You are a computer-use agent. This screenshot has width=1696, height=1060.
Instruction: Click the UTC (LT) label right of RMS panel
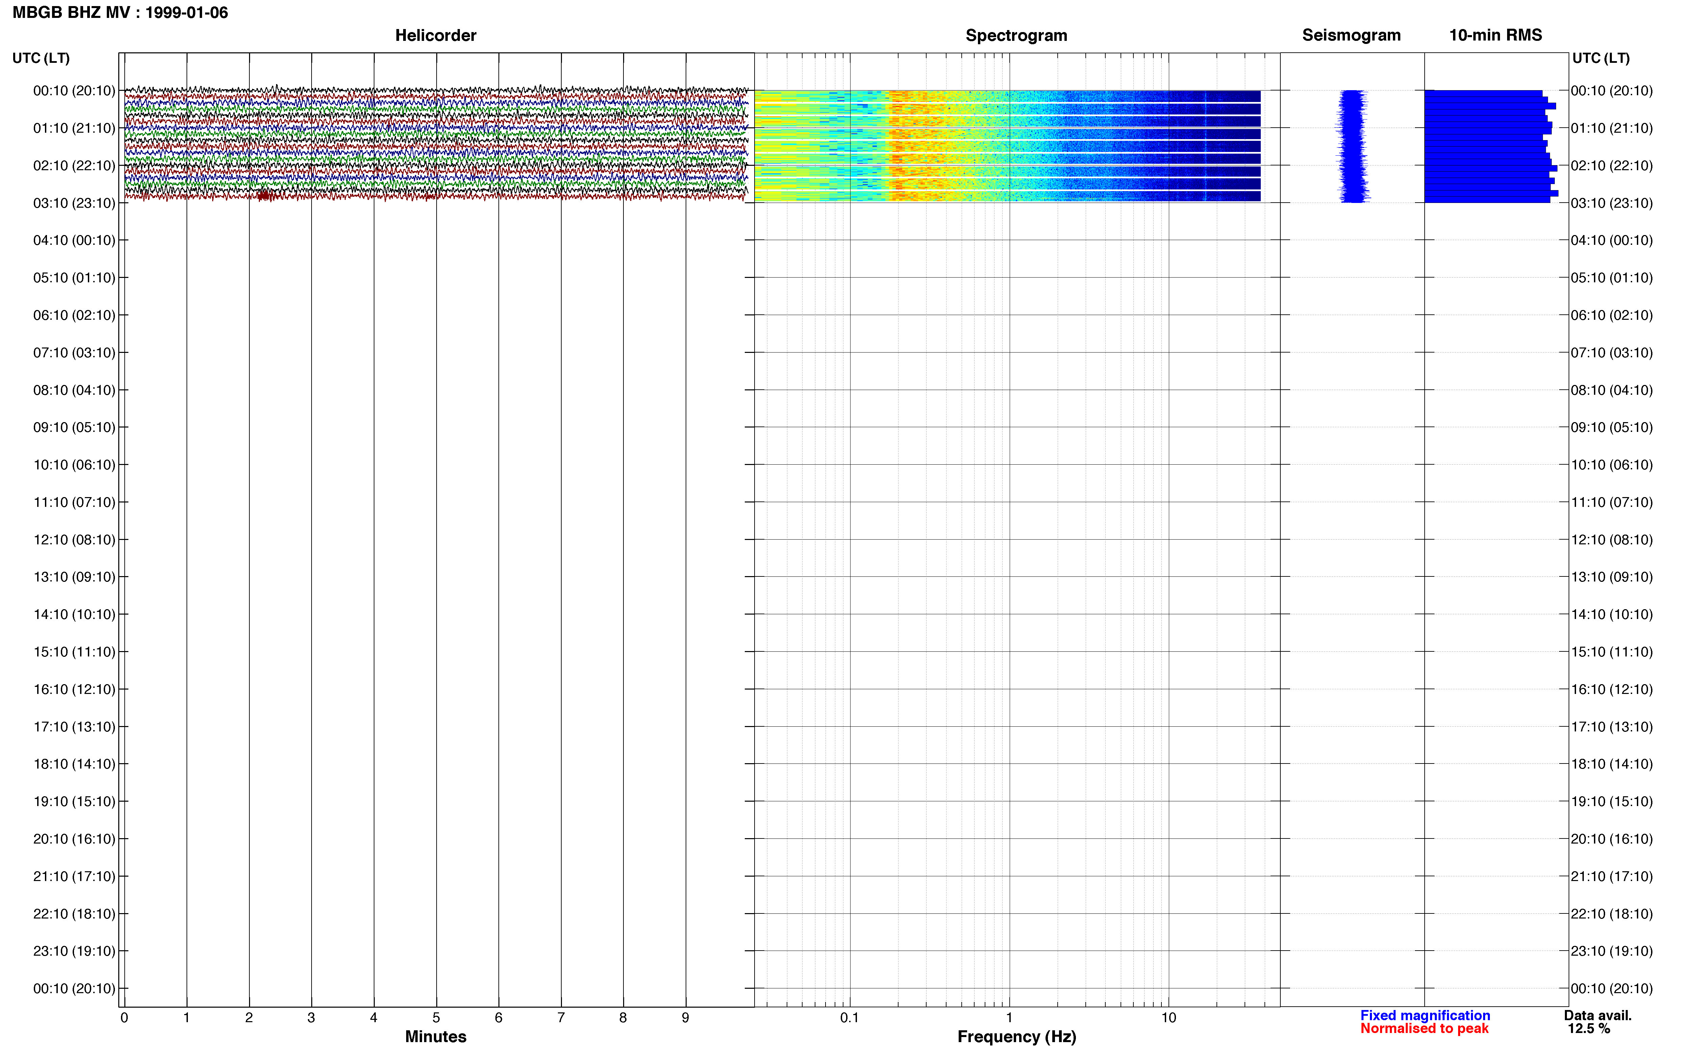1601,58
